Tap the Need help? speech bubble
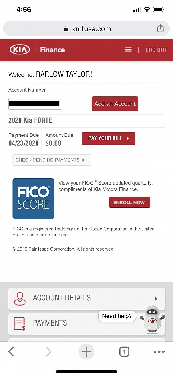The width and height of the screenshot is (173, 376). [x=117, y=316]
